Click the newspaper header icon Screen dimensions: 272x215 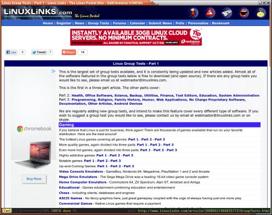pos(227,12)
